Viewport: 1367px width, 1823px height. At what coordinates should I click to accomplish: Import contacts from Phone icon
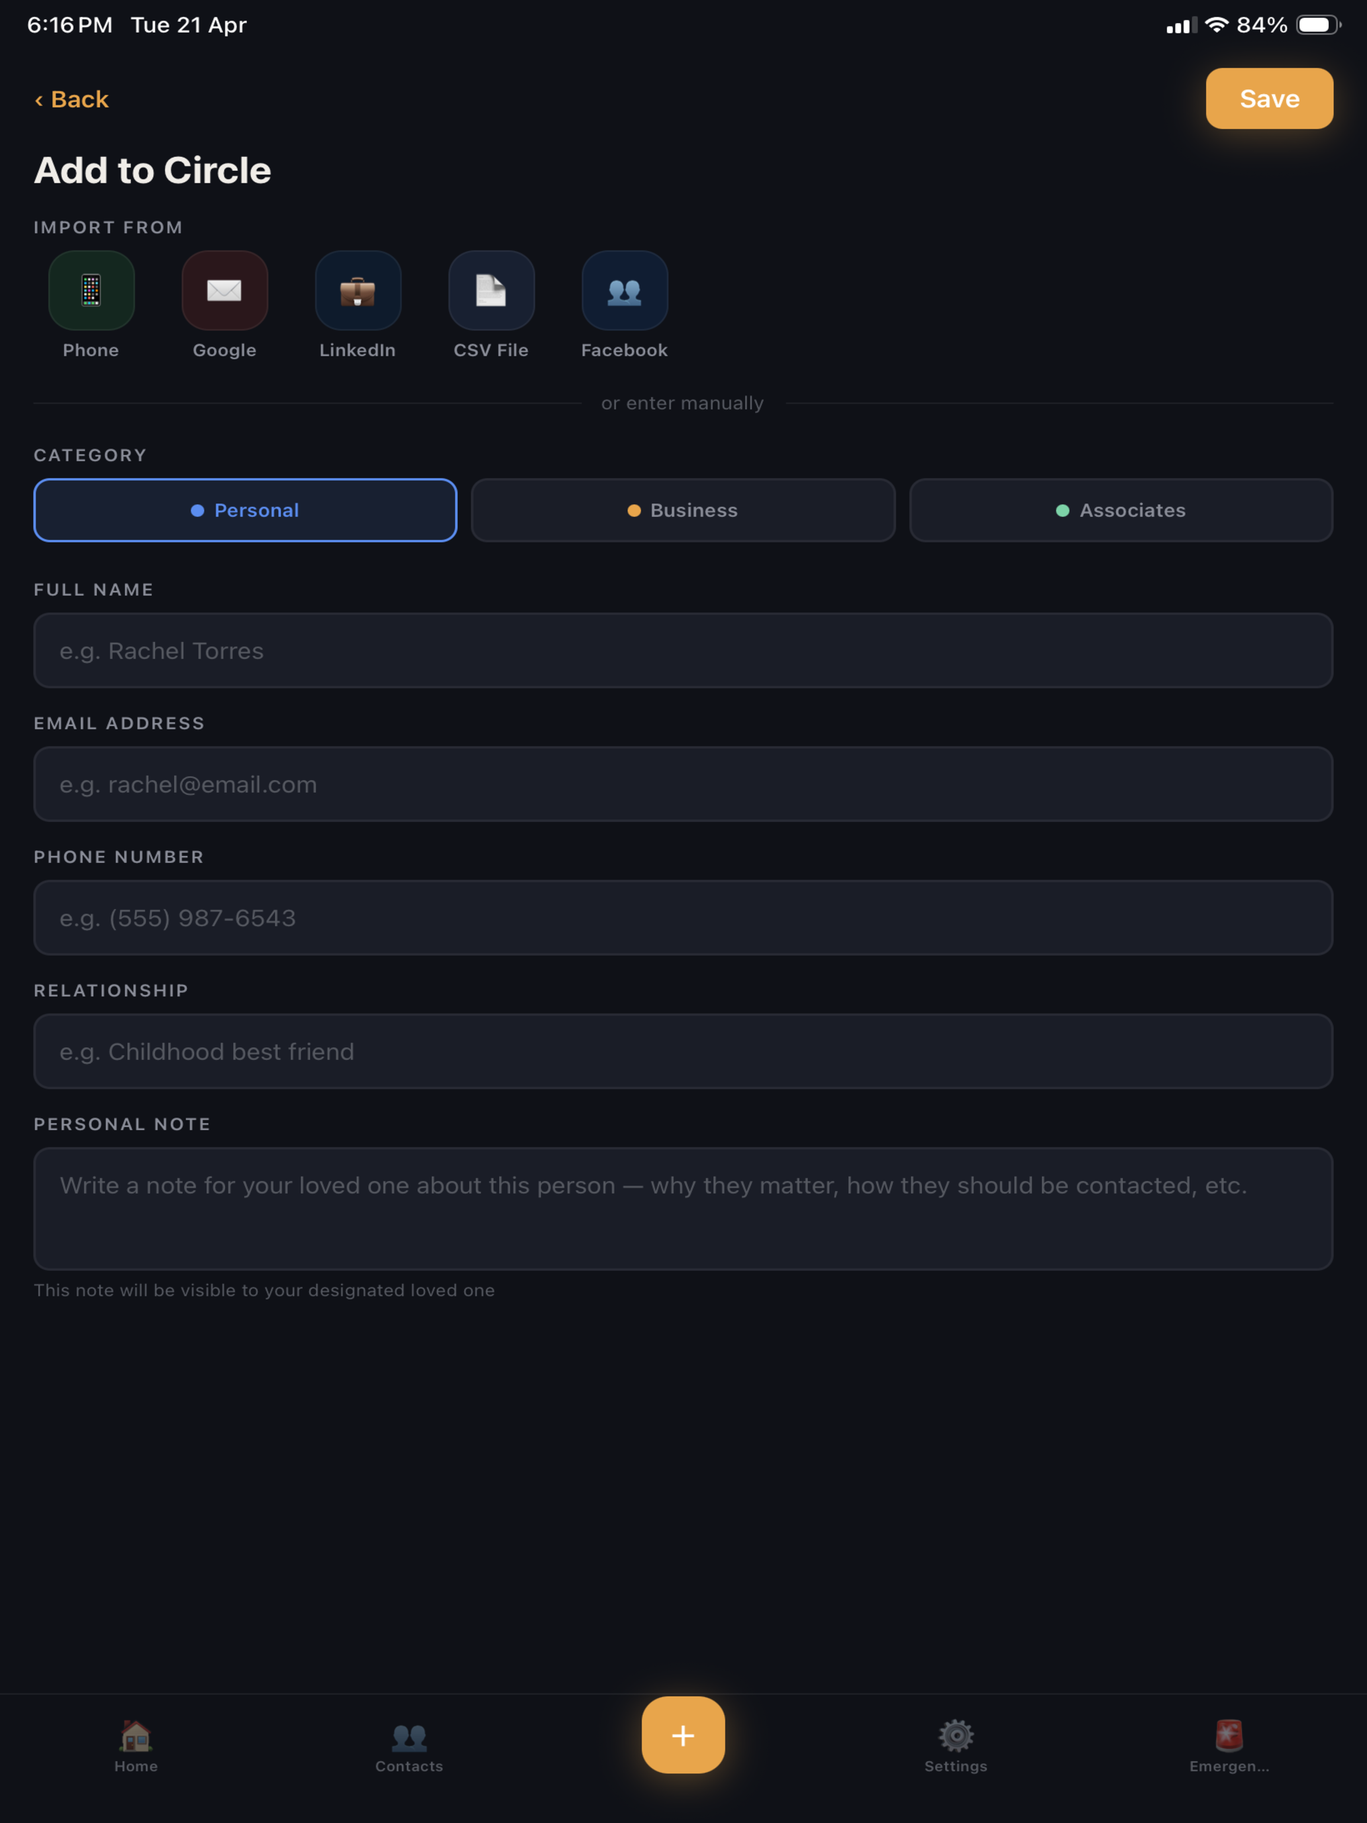(91, 290)
